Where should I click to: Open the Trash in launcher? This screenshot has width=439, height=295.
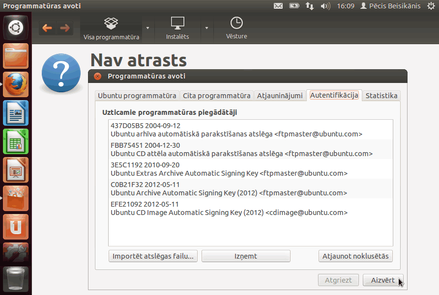tap(16, 279)
